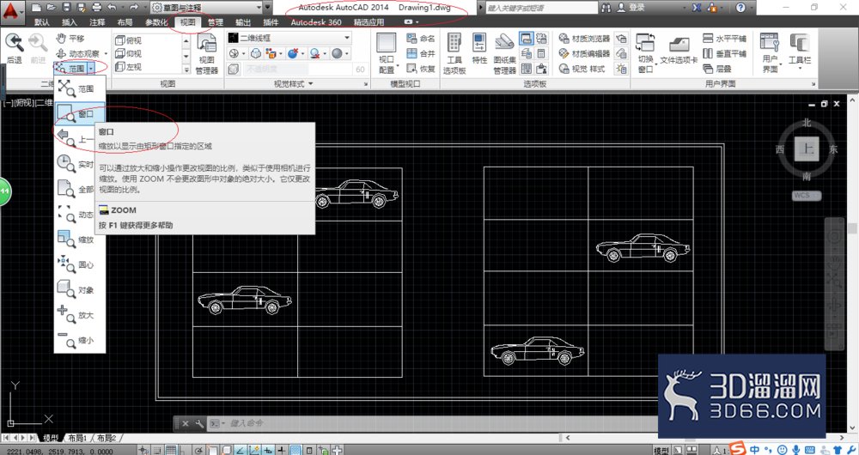Expand the 动态观察 dropdown arrow
859x455 pixels.
click(x=106, y=54)
